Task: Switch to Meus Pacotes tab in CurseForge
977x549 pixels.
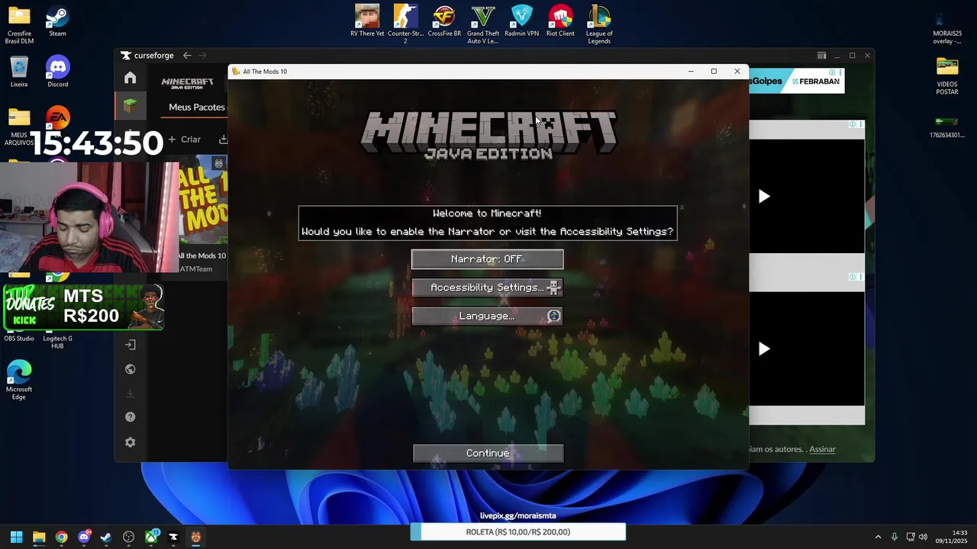Action: coord(197,107)
